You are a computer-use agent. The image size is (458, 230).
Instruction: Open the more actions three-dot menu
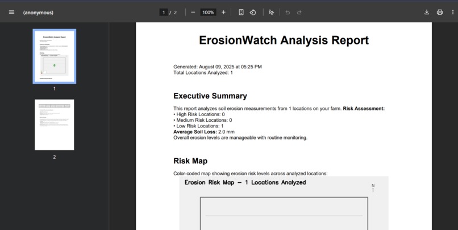(453, 13)
